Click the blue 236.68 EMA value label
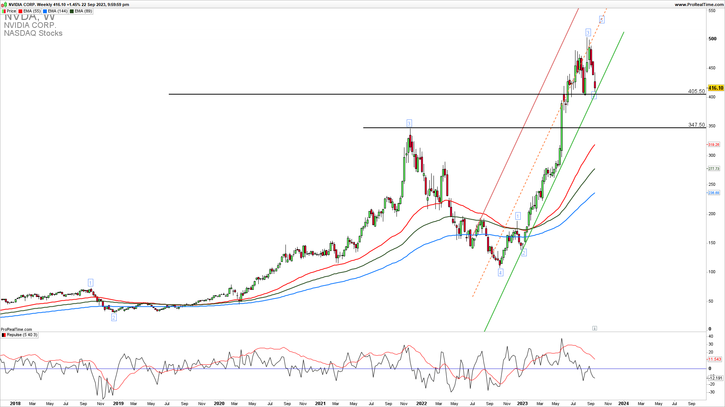 pos(714,193)
